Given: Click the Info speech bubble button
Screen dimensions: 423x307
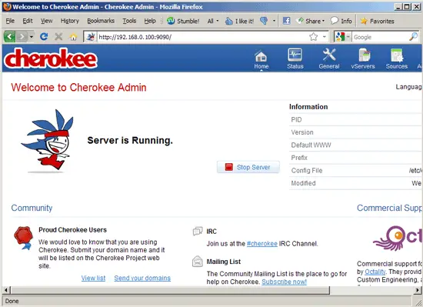Looking at the screenshot, I should point(341,21).
